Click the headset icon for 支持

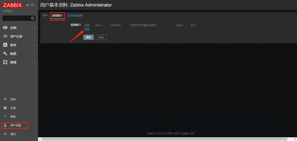click(5, 99)
